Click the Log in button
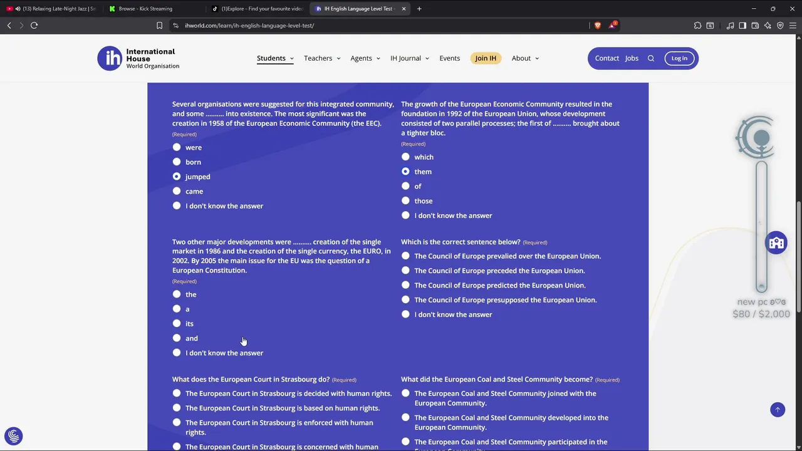 click(679, 58)
